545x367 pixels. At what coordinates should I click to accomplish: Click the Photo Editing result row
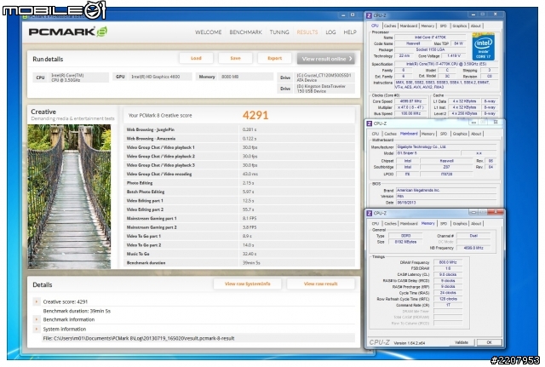[239, 183]
